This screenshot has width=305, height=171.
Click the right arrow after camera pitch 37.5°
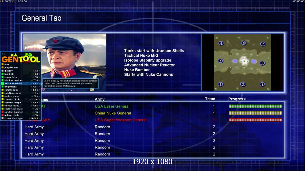(x=39, y=99)
